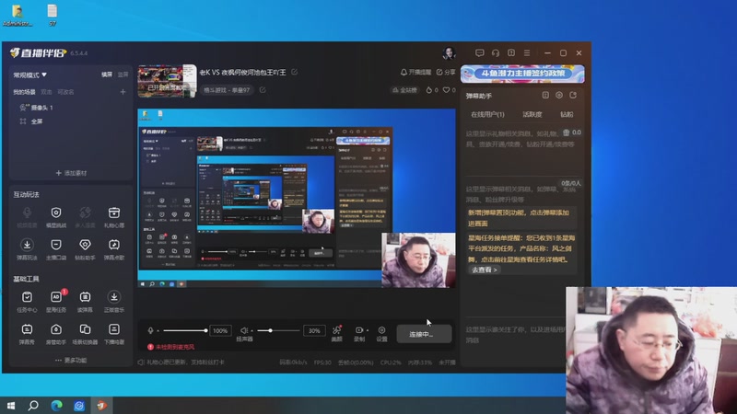This screenshot has width=737, height=414.
Task: Switch to 活跃度 tab
Action: pyautogui.click(x=532, y=114)
